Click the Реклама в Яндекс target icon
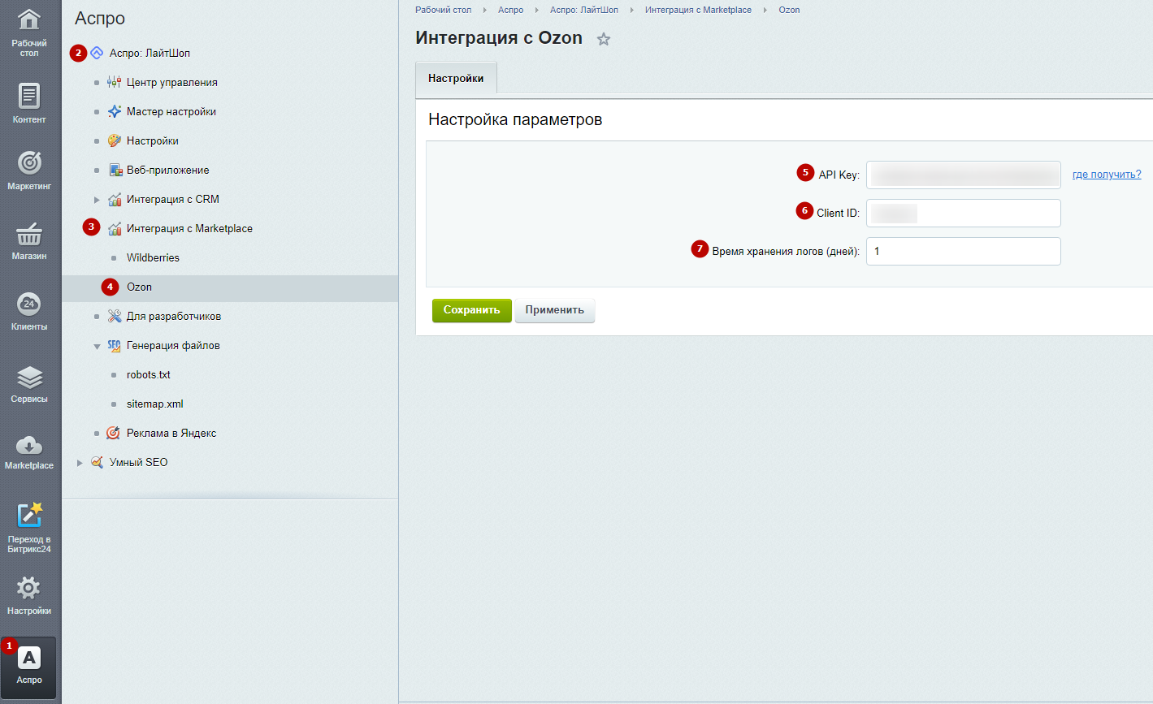Viewport: 1153px width, 704px height. pos(114,434)
